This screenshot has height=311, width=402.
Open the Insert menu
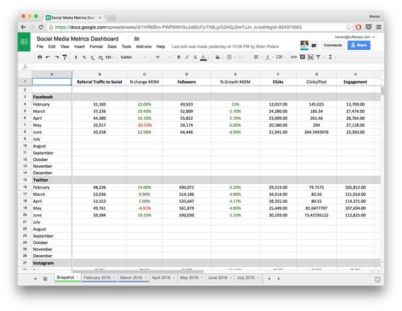click(x=79, y=46)
